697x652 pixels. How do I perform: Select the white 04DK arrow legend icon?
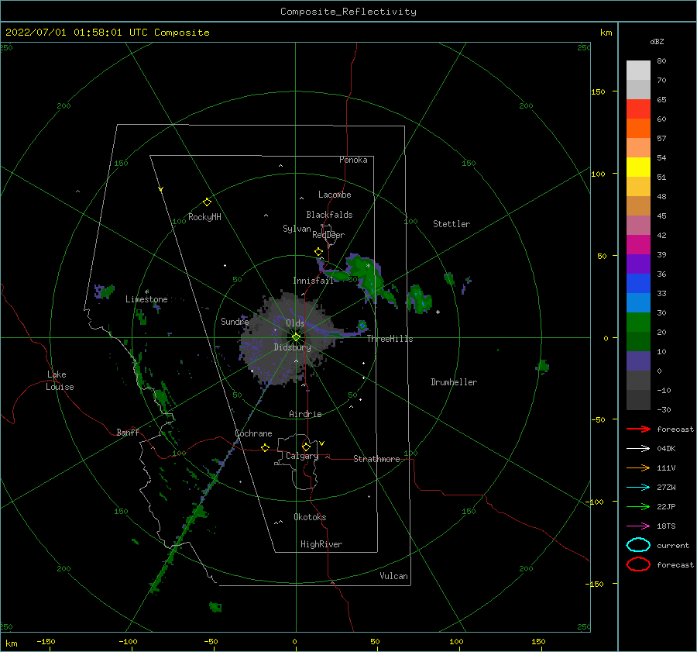(x=638, y=448)
